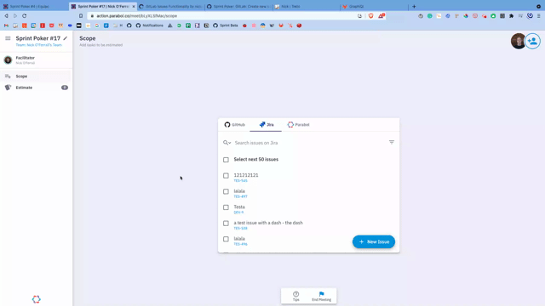Open the Notifications GitHub bookmark

150,25
